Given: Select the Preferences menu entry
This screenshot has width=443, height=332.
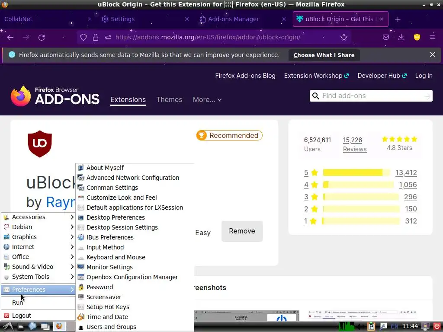Looking at the screenshot, I should click(x=38, y=290).
